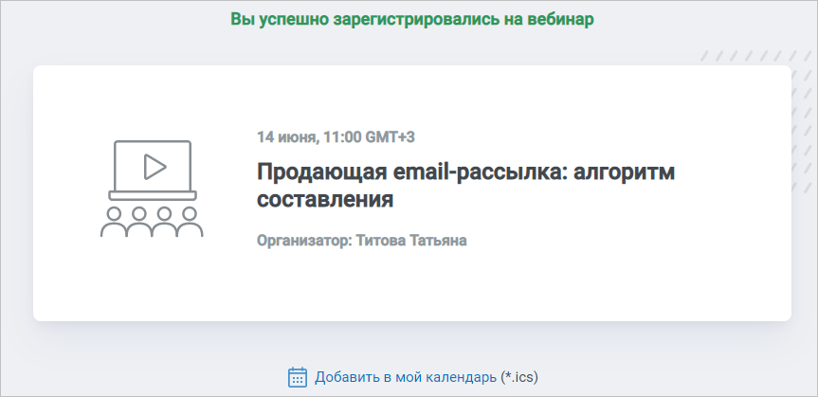Click the word "составления" in the title

(x=325, y=199)
